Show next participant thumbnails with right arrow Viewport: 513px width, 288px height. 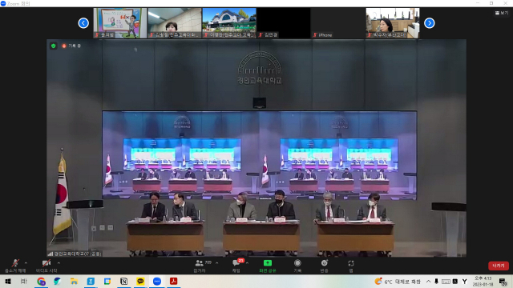point(430,23)
